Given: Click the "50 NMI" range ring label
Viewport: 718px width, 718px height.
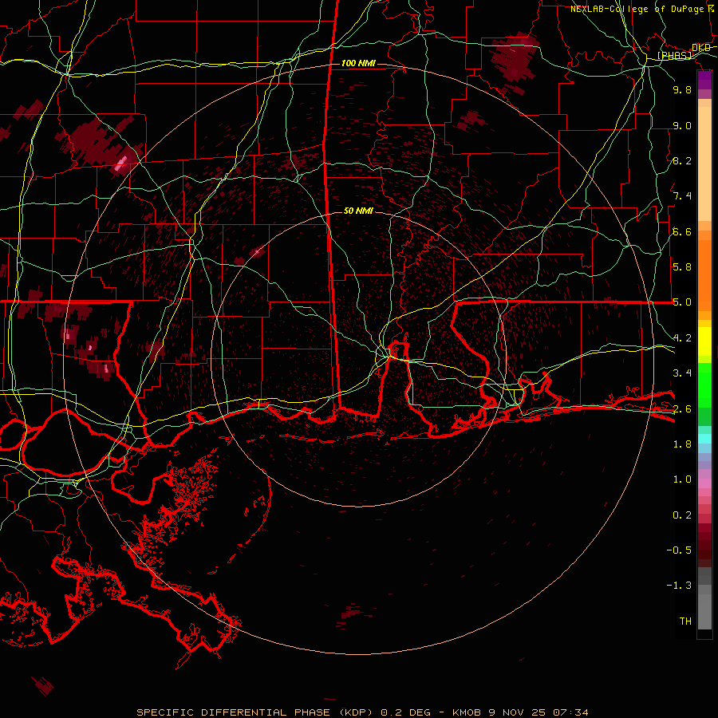Looking at the screenshot, I should [358, 211].
